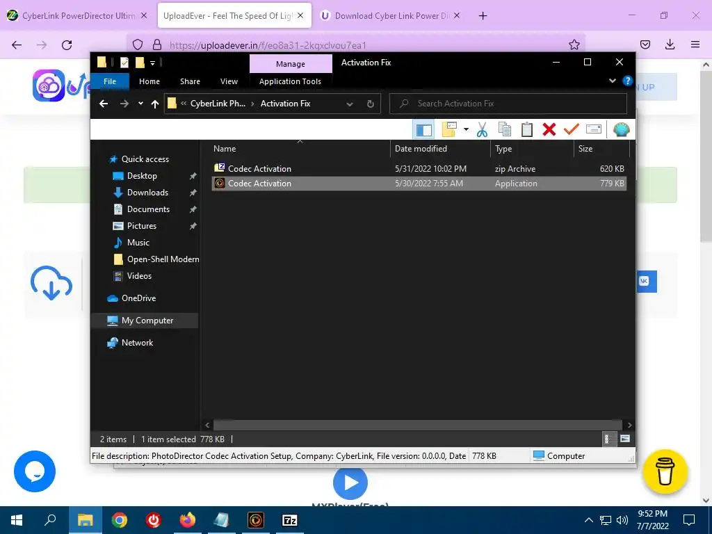Select the Codec Activation application file
This screenshot has width=712, height=534.
pos(419,184)
